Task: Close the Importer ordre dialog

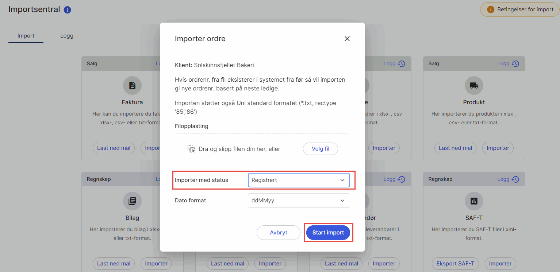Action: 347,39
